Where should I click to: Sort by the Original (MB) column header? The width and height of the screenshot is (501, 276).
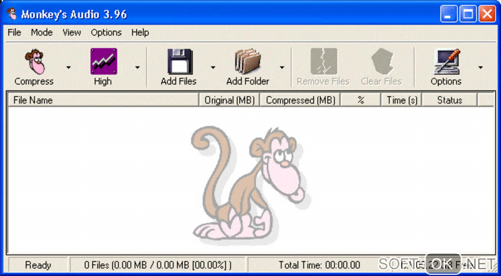[229, 100]
